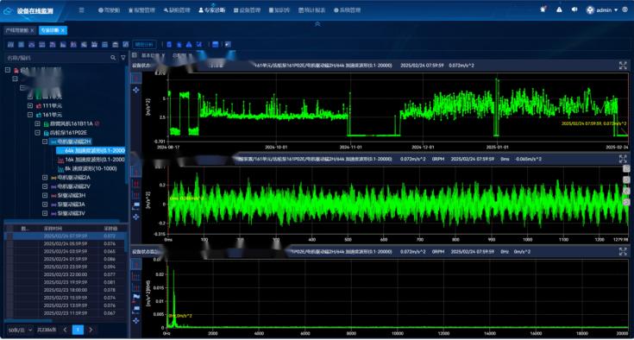Screen dimensions: 634x340
Task: Collapse the 161单元 tree node
Action: [30, 115]
